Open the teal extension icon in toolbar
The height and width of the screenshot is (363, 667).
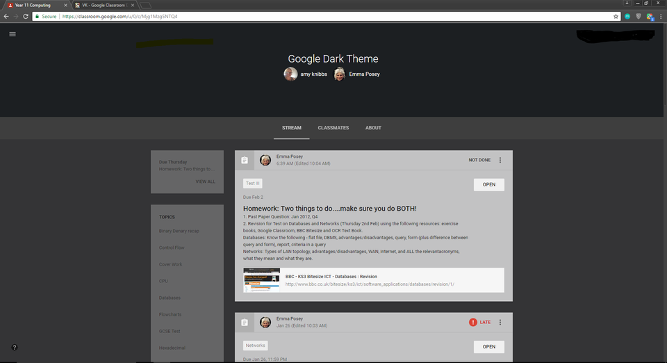point(627,16)
